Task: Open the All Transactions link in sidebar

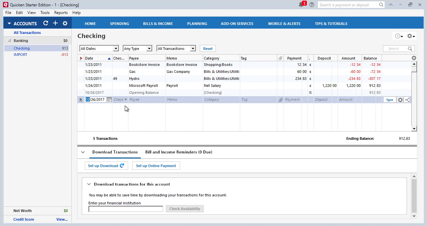Action: [27, 33]
